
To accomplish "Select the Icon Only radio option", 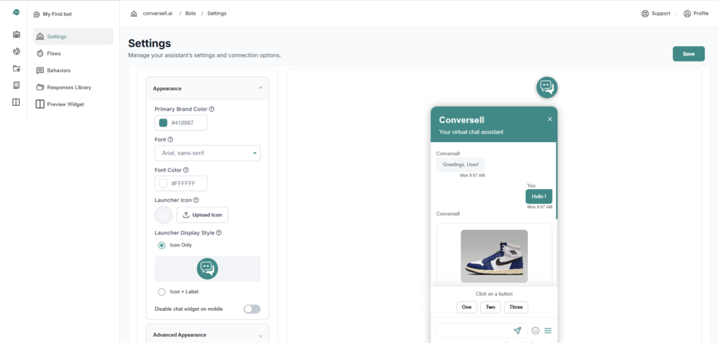I will tap(162, 245).
